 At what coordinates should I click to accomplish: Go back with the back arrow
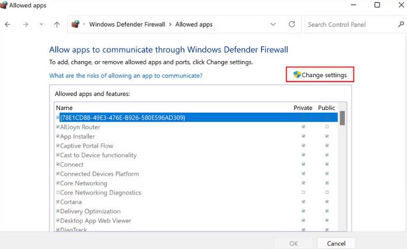pos(8,25)
